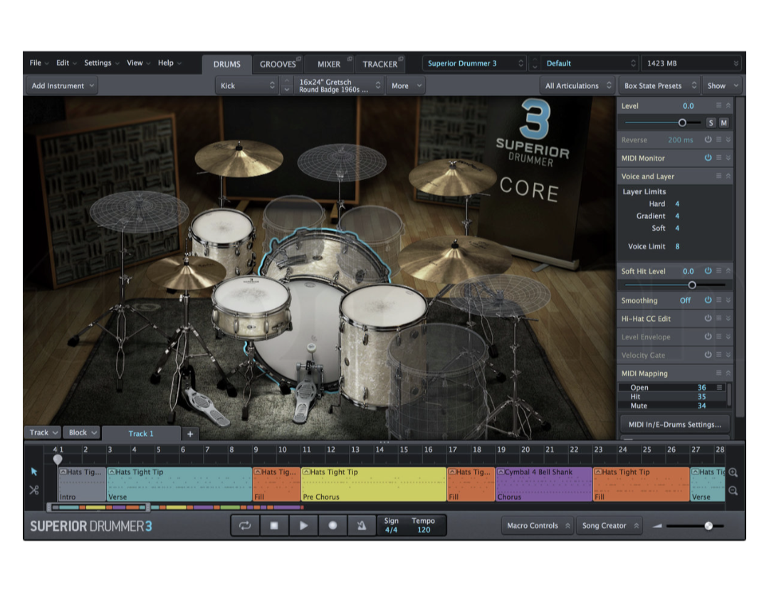Select the scissors cut tool
This screenshot has height=597, width=769.
(34, 490)
